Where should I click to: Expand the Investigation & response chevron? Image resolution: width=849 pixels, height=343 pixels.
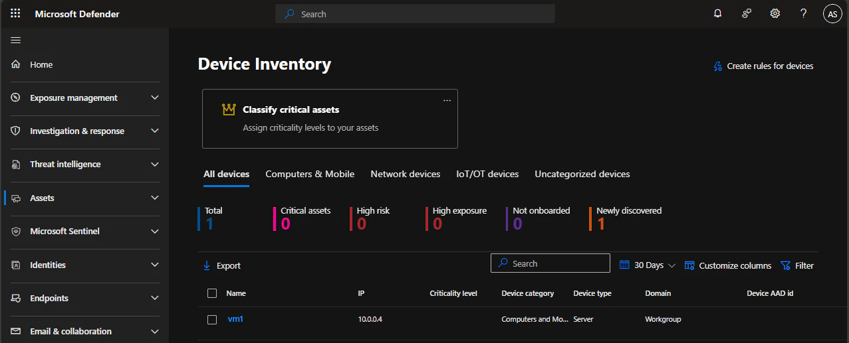[155, 131]
